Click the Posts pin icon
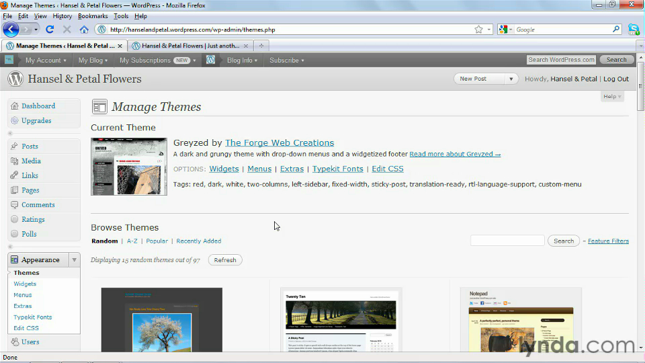This screenshot has height=363, width=645. (15, 146)
